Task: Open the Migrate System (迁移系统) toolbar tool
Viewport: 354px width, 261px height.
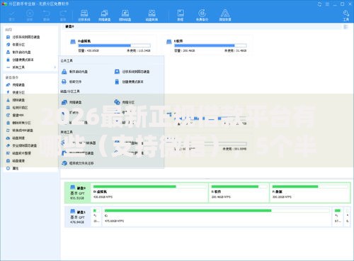Action: [84, 16]
